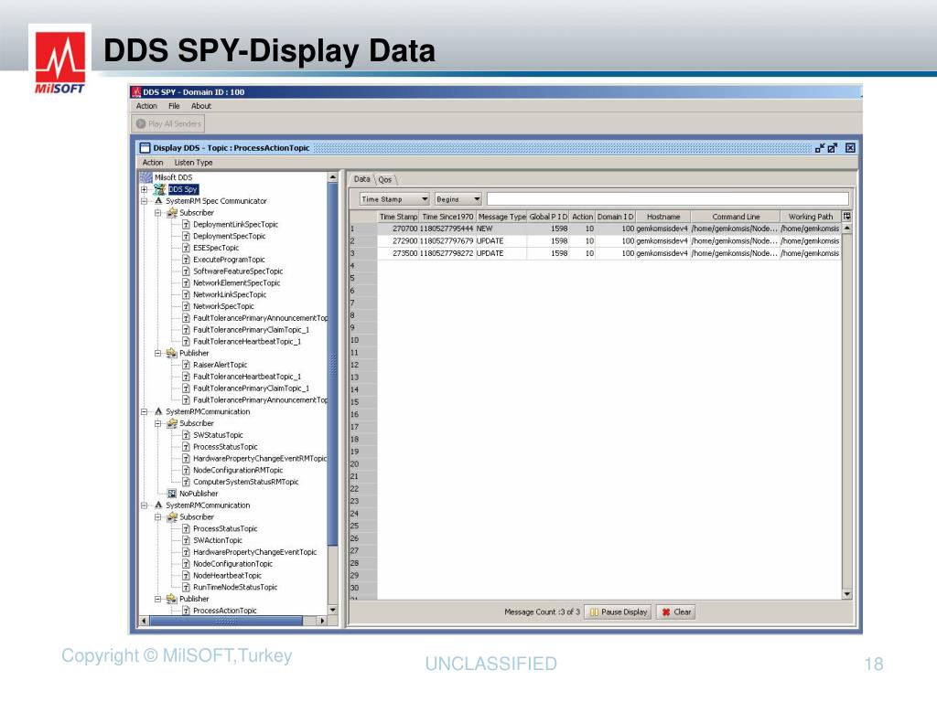Screen dimensions: 937x702
Task: Click the first Subscriber folder icon
Action: click(x=171, y=213)
